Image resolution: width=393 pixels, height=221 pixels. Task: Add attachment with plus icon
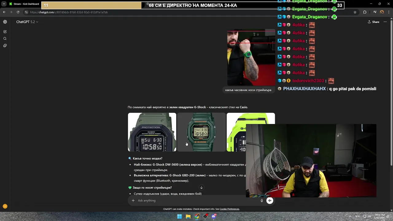(133, 200)
